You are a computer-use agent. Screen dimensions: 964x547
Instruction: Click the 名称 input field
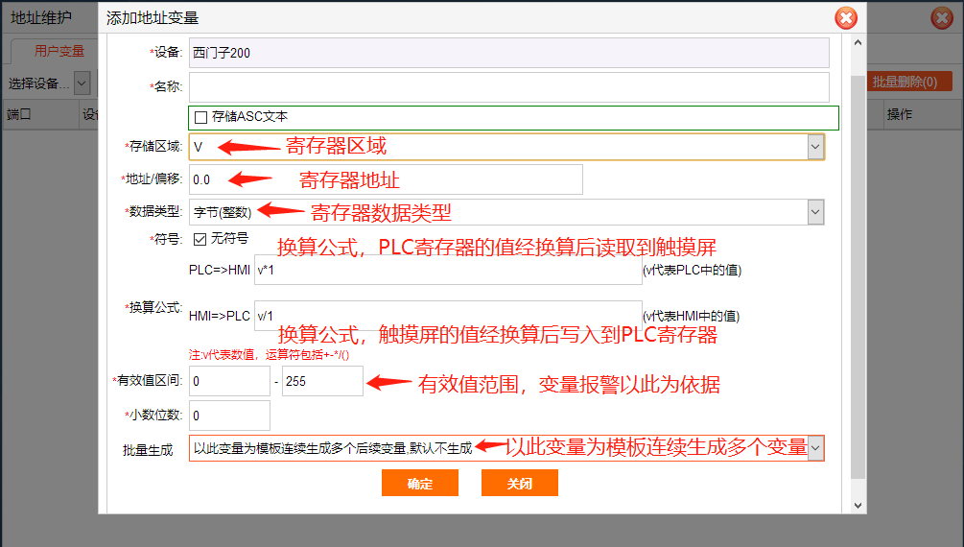point(508,86)
